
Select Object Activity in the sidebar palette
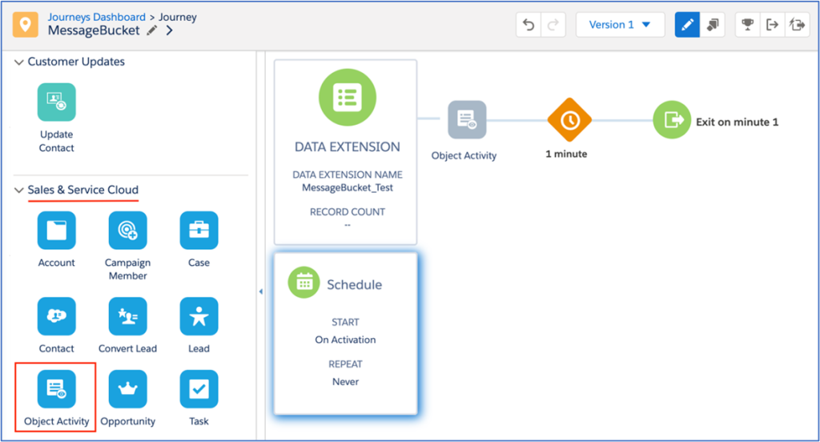(56, 389)
